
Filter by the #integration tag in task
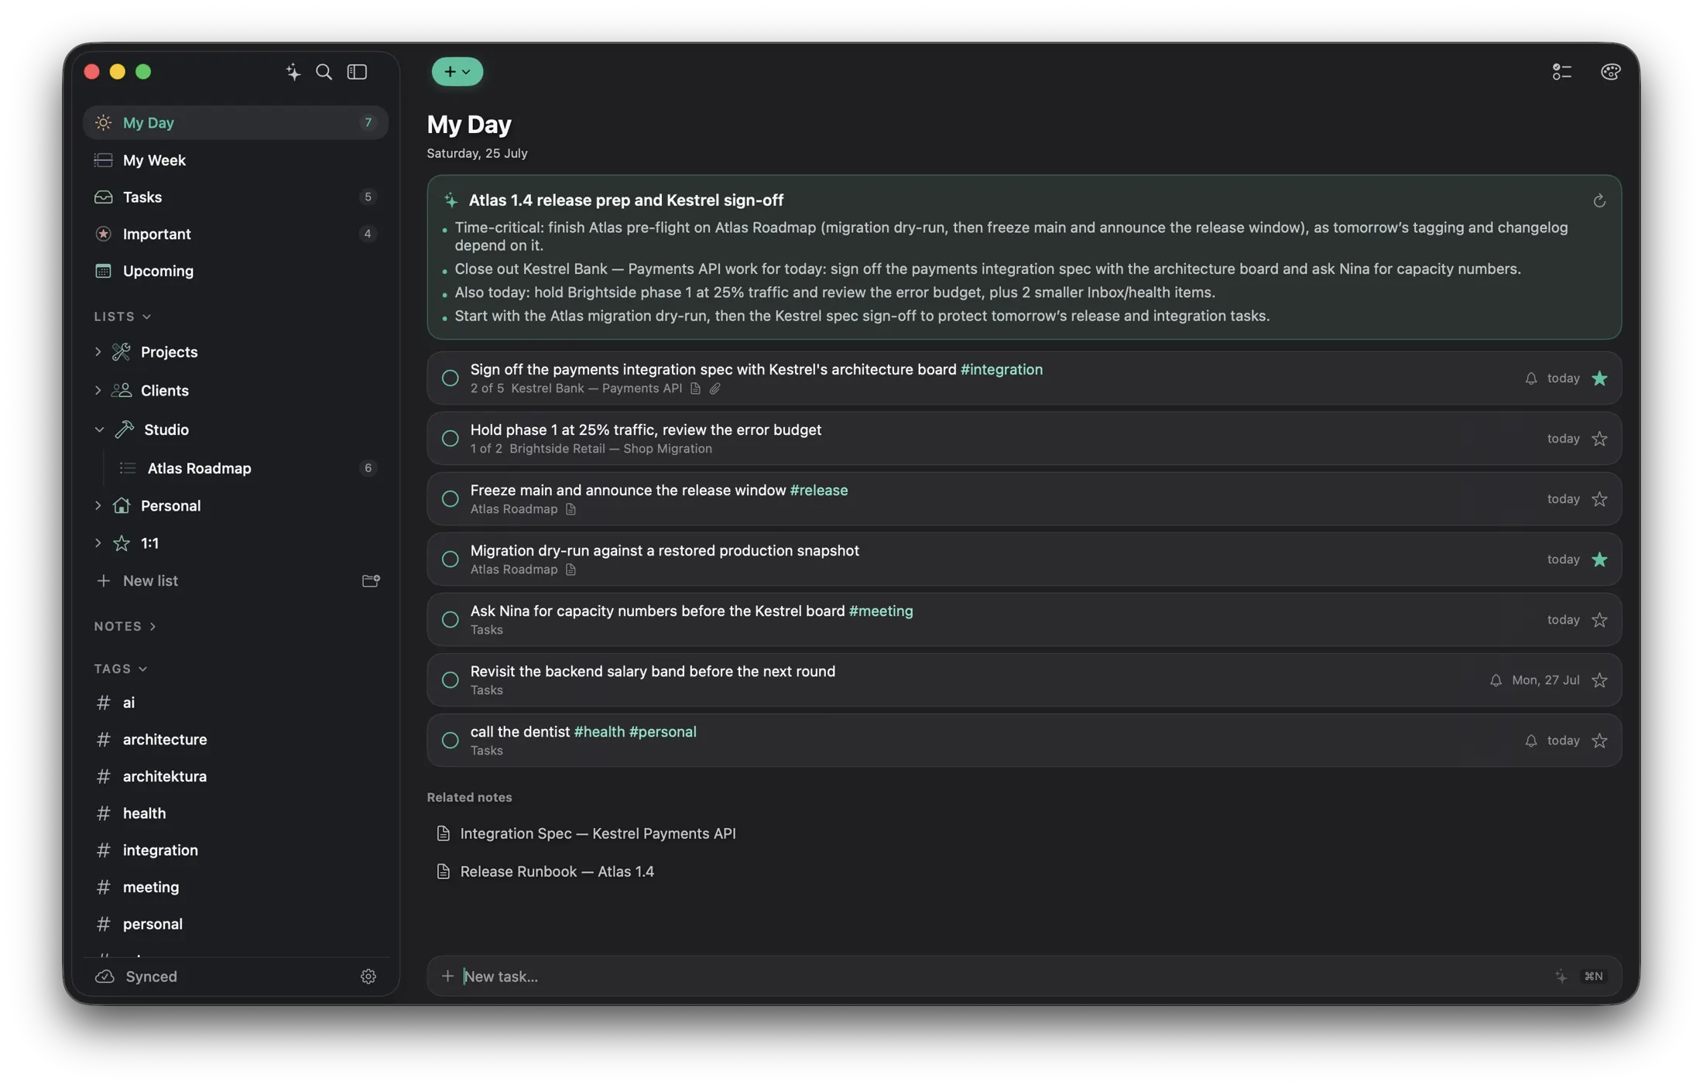[x=1001, y=369]
